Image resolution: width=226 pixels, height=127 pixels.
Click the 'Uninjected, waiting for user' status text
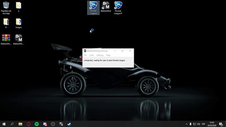click(105, 60)
